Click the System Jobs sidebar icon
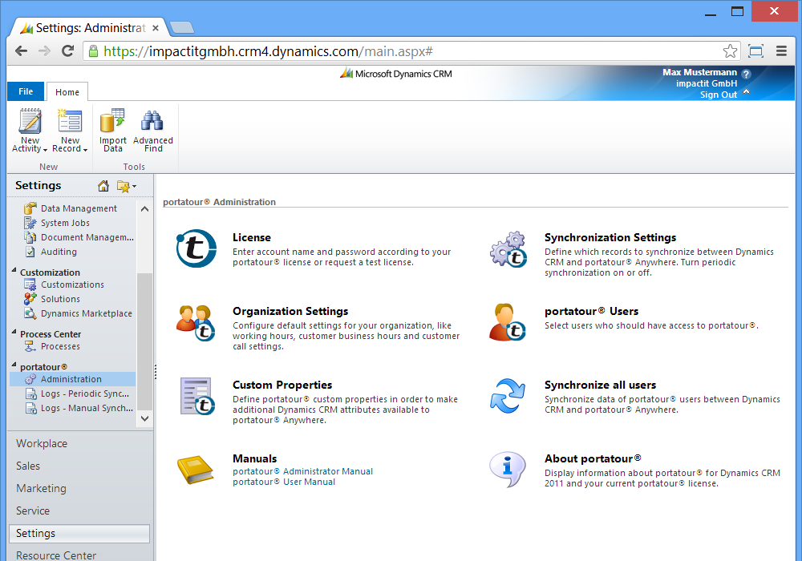The image size is (802, 561). pos(30,224)
